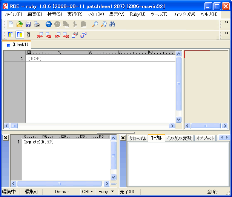Open the ファイル(F) menu
232x197 pixels.
click(13, 14)
